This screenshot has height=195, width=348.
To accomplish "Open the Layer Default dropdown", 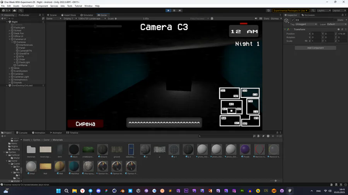I will click(336, 24).
